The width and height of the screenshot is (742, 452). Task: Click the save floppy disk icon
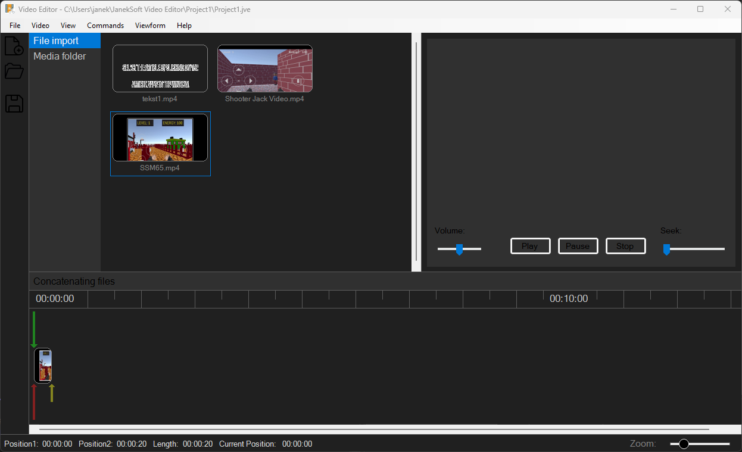14,104
